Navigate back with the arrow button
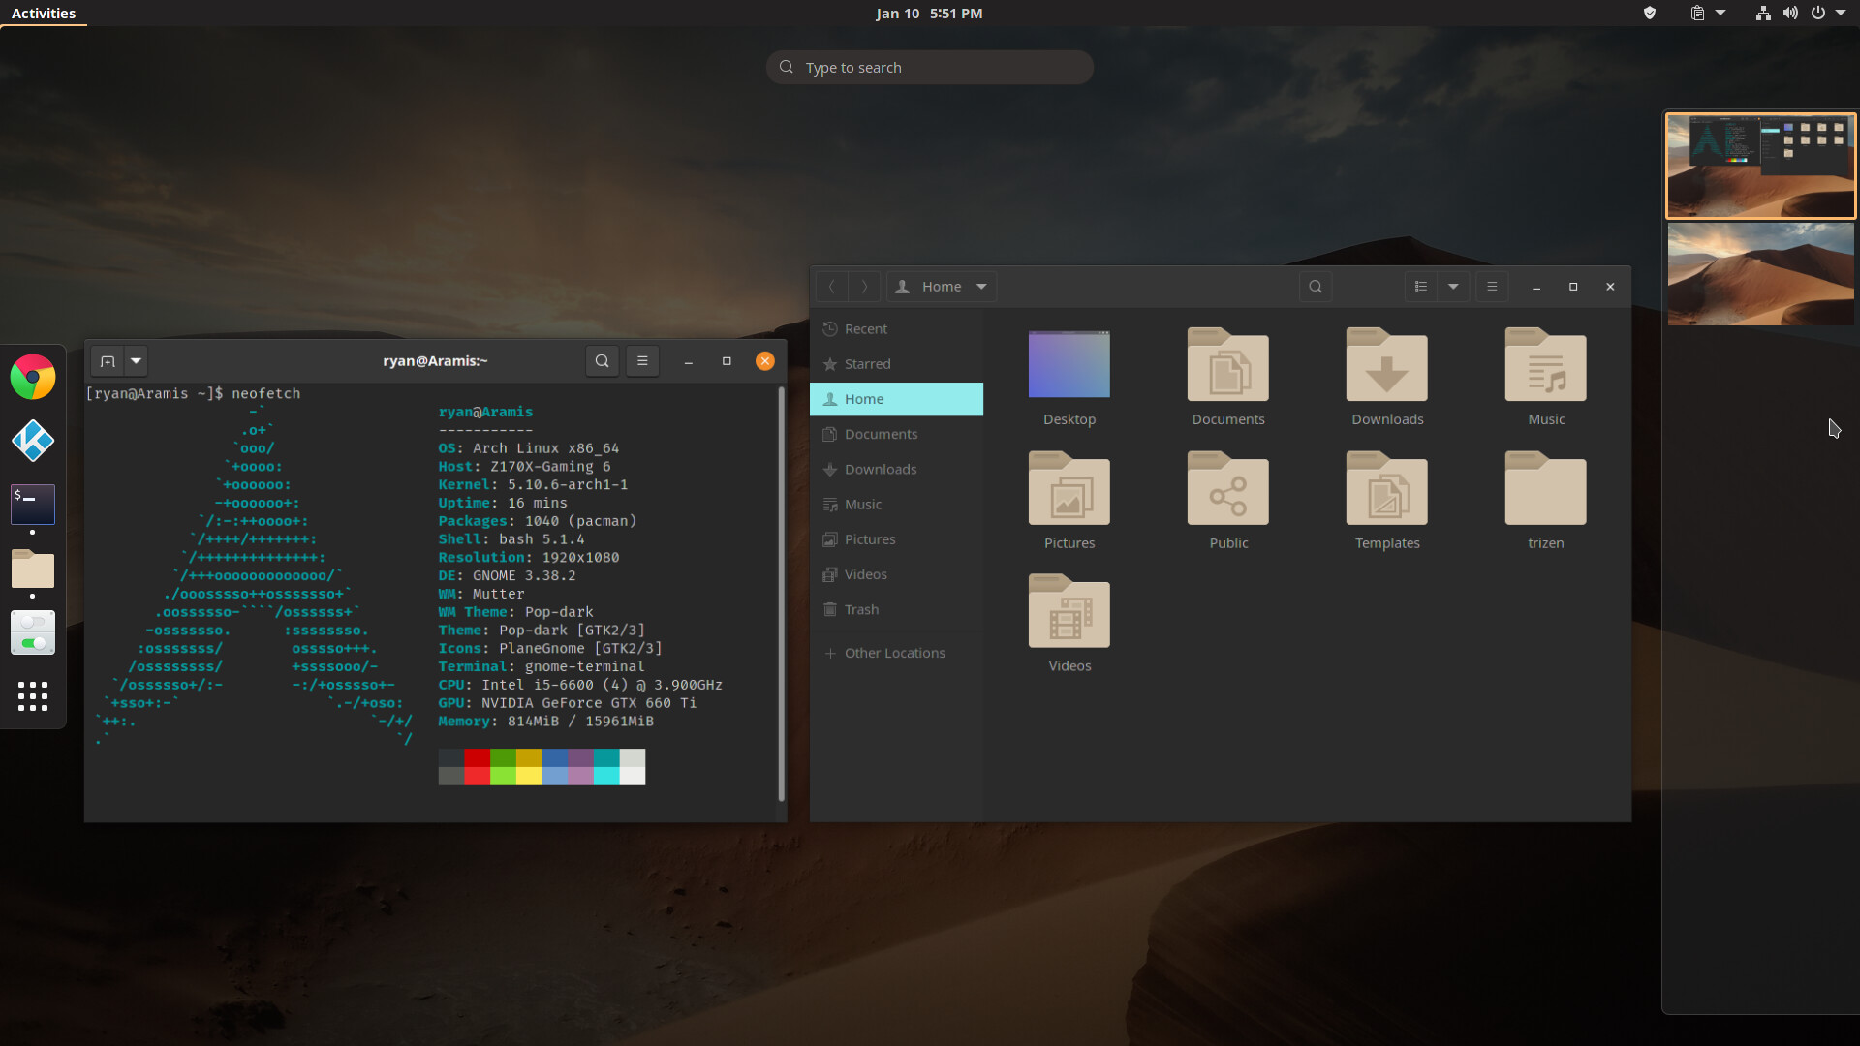 (x=831, y=286)
